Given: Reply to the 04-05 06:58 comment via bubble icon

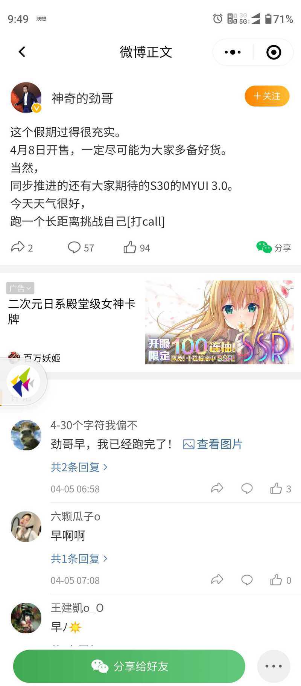Looking at the screenshot, I should [247, 488].
